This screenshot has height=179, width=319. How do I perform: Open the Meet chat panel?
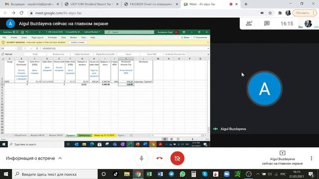coord(267,23)
